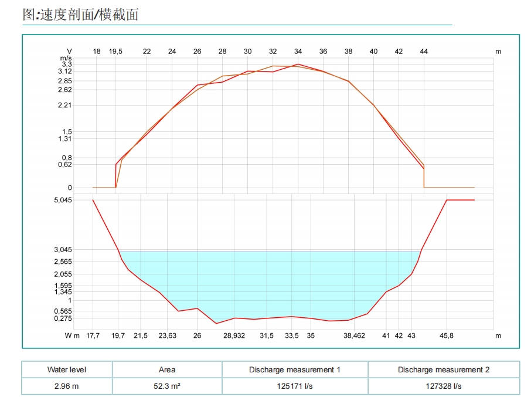Click the '0,565' depth axis label
The height and width of the screenshot is (397, 531).
point(63,311)
